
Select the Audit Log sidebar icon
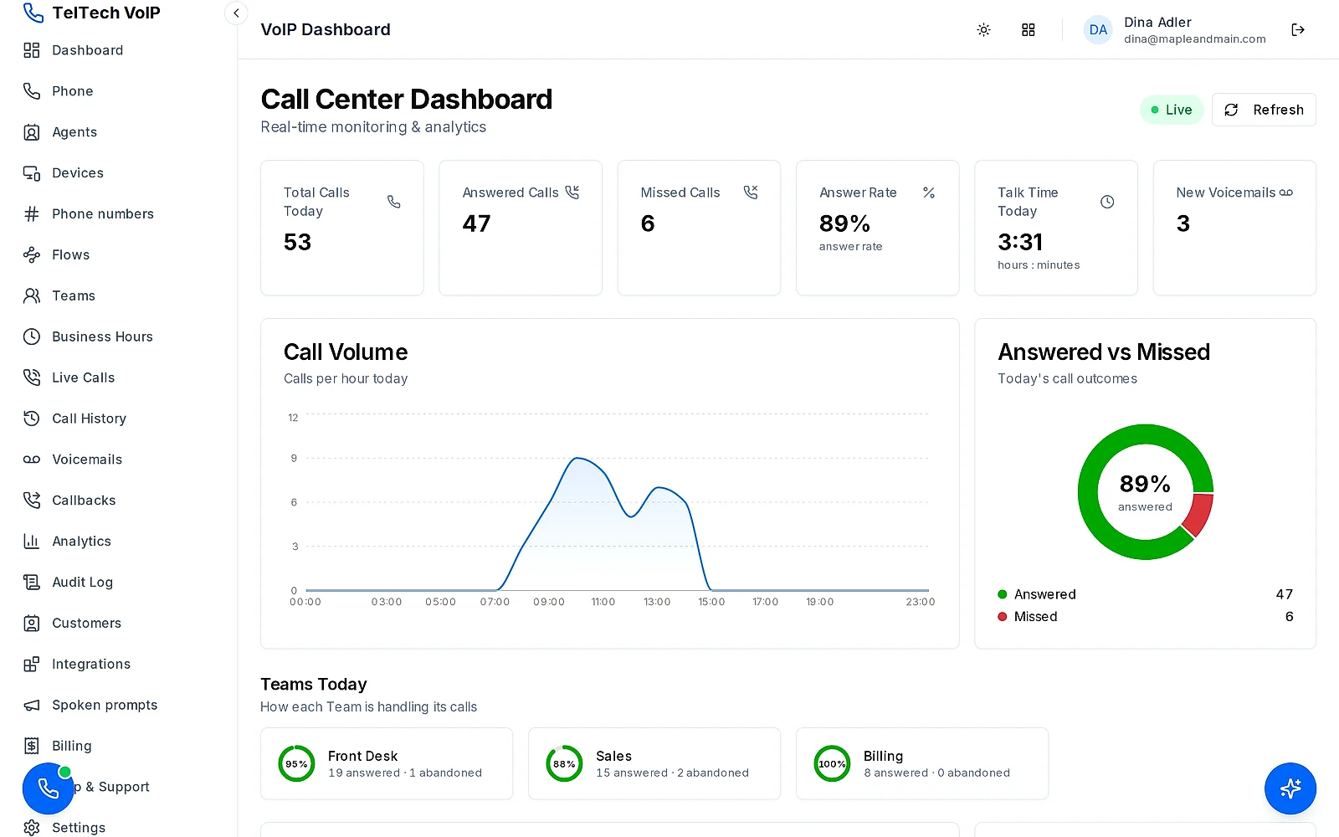pos(32,583)
